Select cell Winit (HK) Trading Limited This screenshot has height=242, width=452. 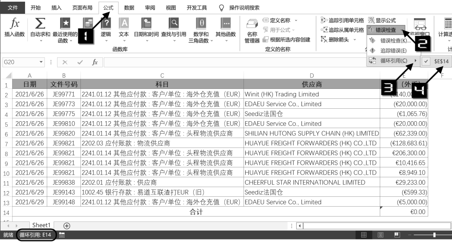tap(311, 94)
